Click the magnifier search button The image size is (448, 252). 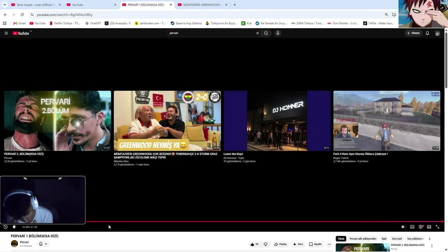(266, 33)
